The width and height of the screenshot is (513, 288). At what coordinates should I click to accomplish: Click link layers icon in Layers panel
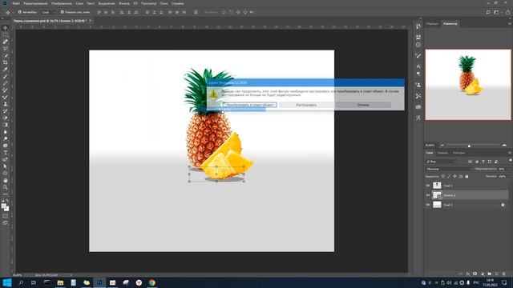click(461, 274)
